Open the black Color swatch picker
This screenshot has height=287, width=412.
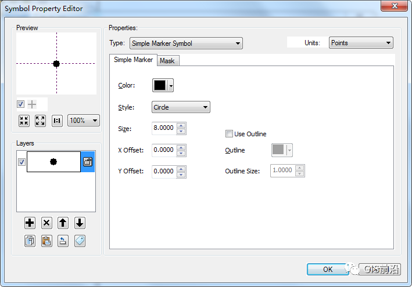[163, 86]
